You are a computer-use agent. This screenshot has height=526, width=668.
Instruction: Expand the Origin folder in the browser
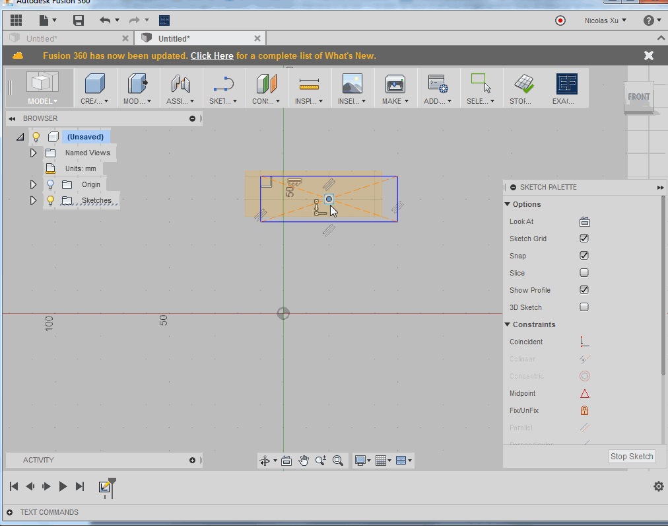point(33,184)
